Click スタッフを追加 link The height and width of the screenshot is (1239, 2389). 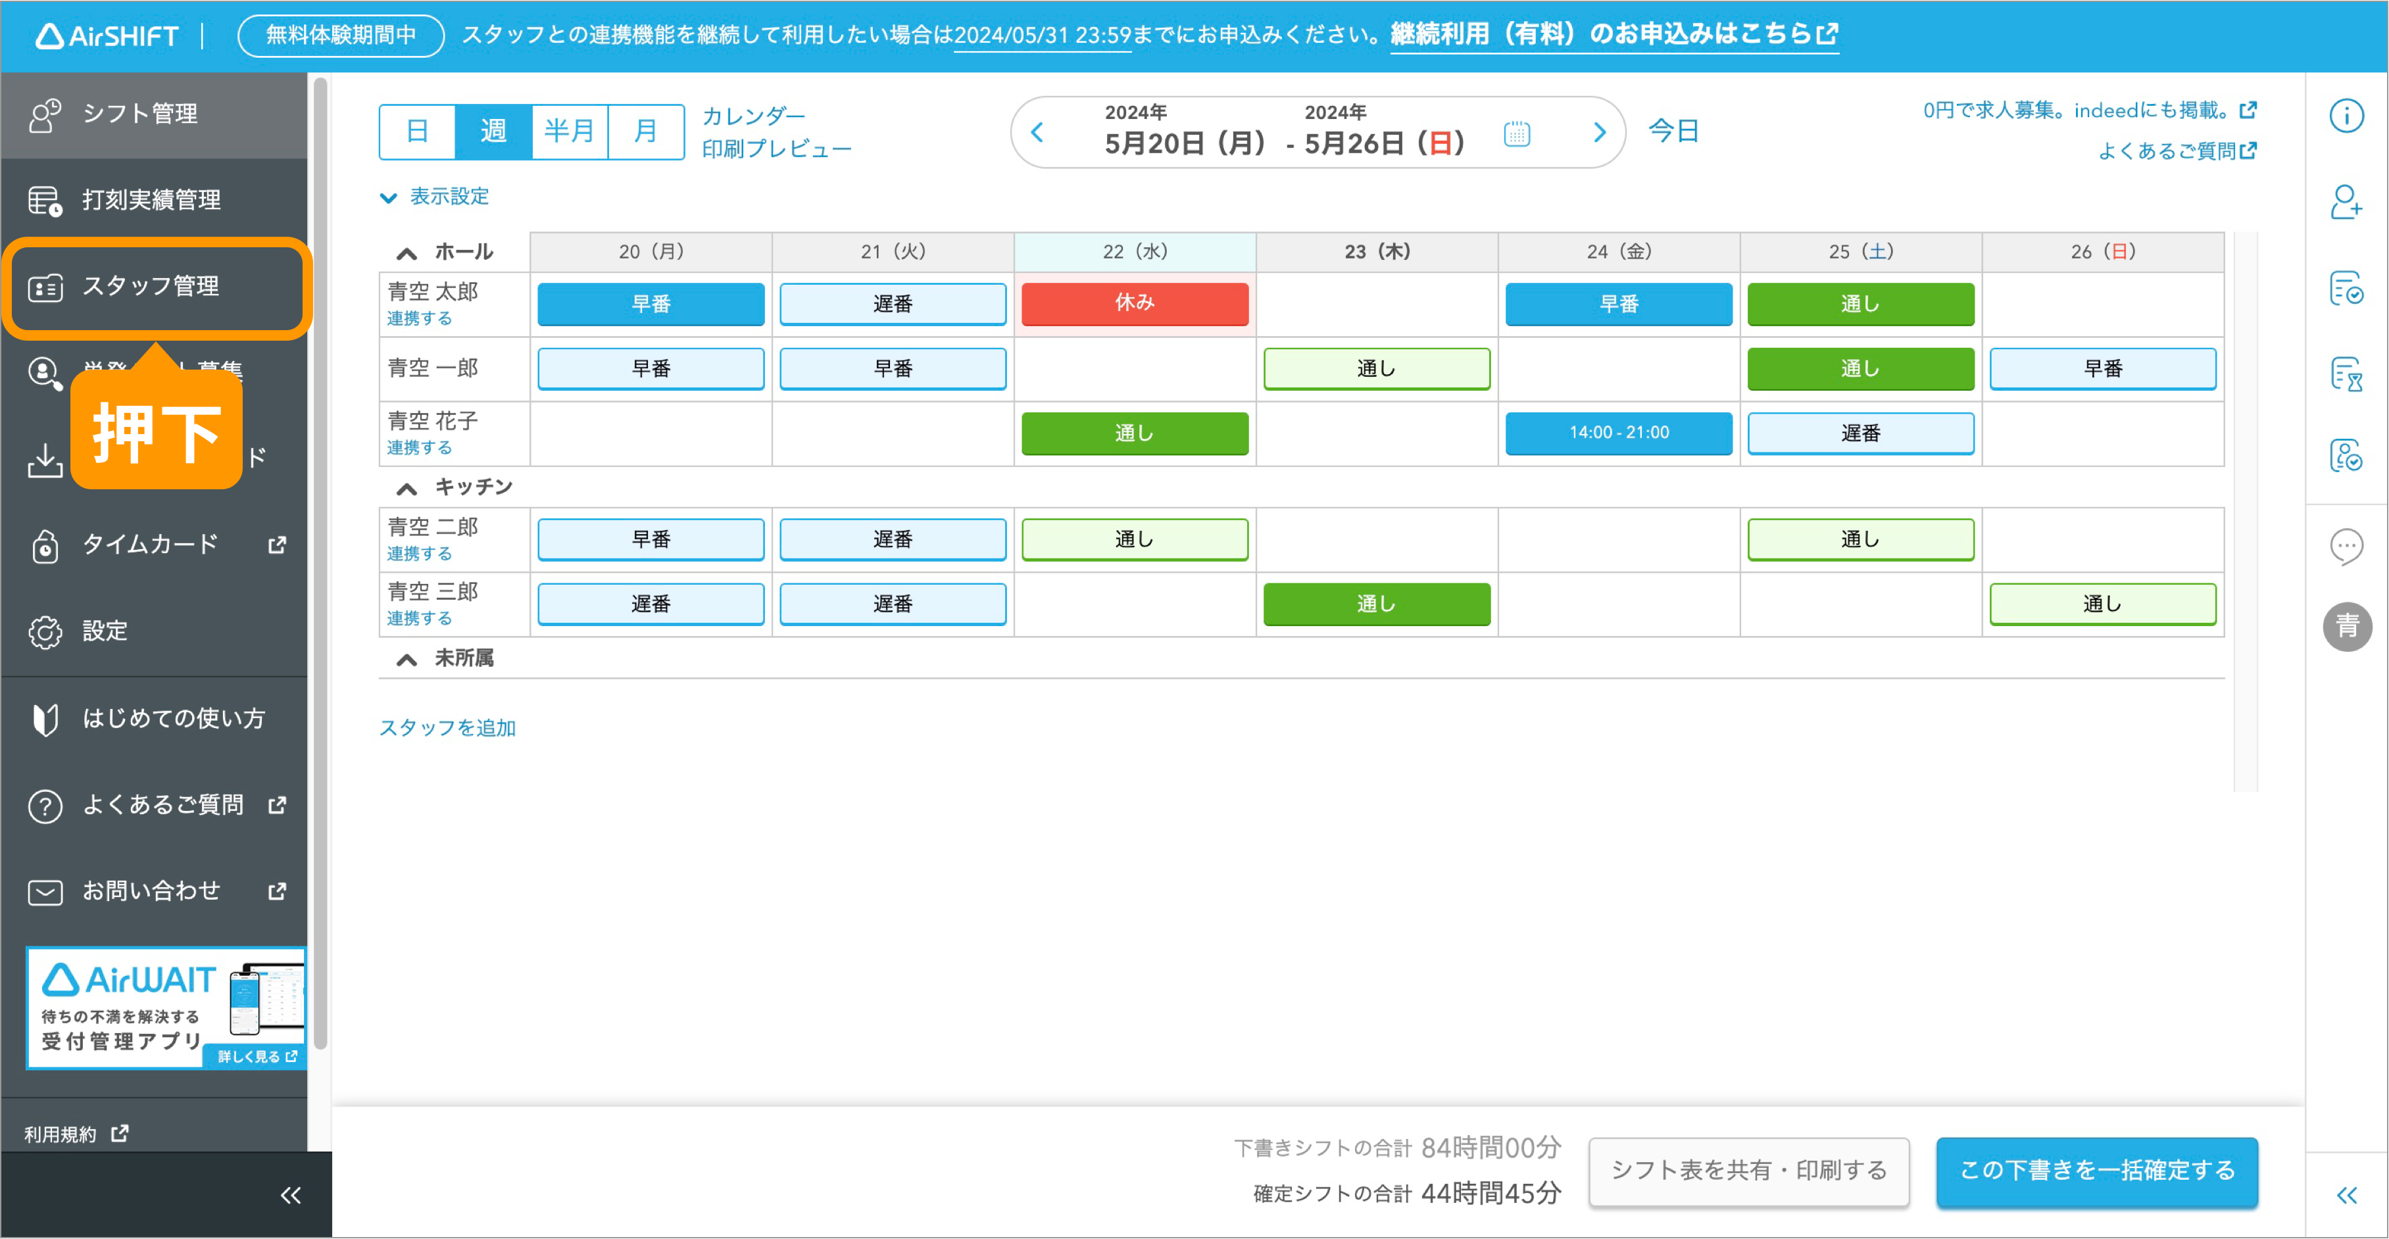[x=447, y=728]
